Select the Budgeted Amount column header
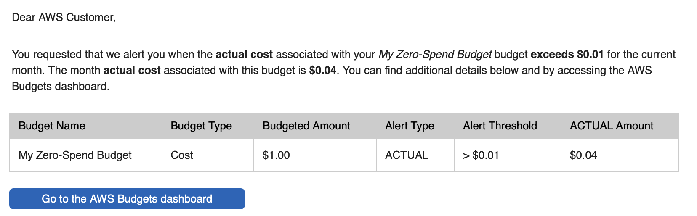 tap(306, 126)
